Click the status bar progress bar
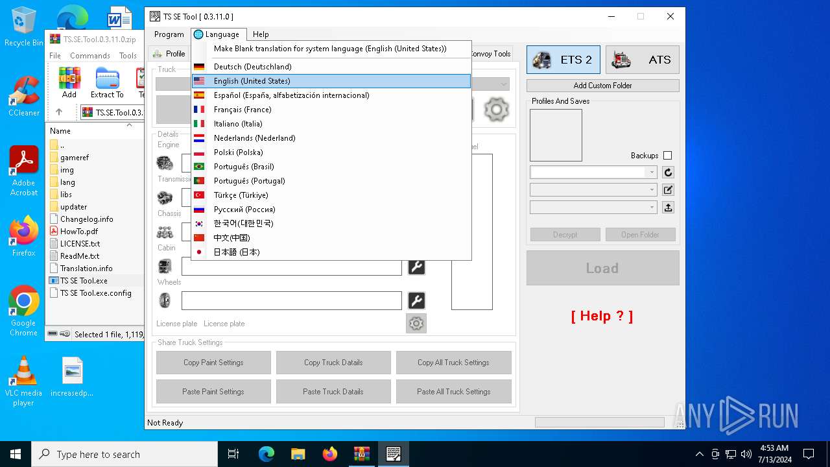 [x=600, y=422]
